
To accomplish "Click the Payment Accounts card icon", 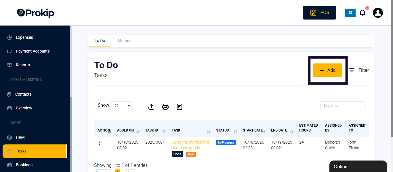I will click(9, 51).
